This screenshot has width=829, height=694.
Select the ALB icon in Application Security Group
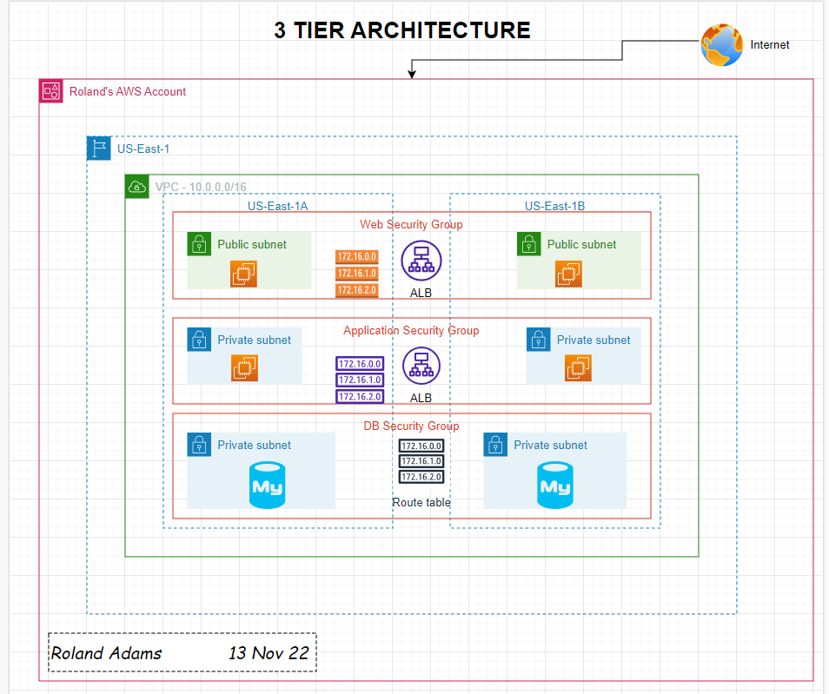pos(421,366)
